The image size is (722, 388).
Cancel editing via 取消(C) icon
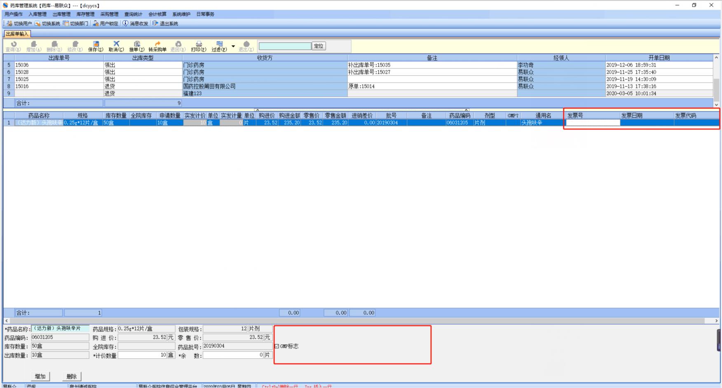(116, 46)
